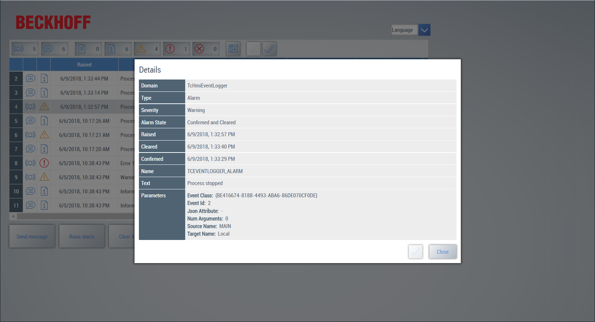Click message icon in row 3
This screenshot has height=322, width=595.
[30, 93]
